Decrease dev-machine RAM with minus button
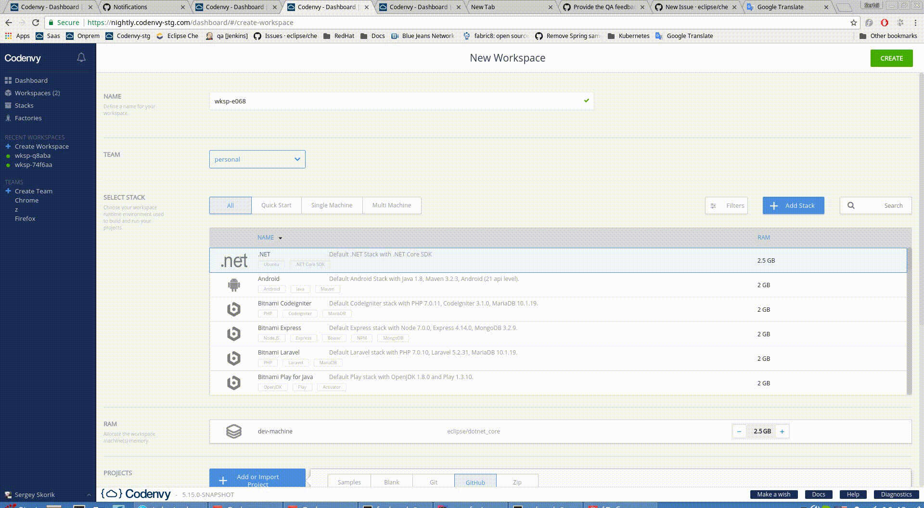The height and width of the screenshot is (508, 924). (739, 432)
